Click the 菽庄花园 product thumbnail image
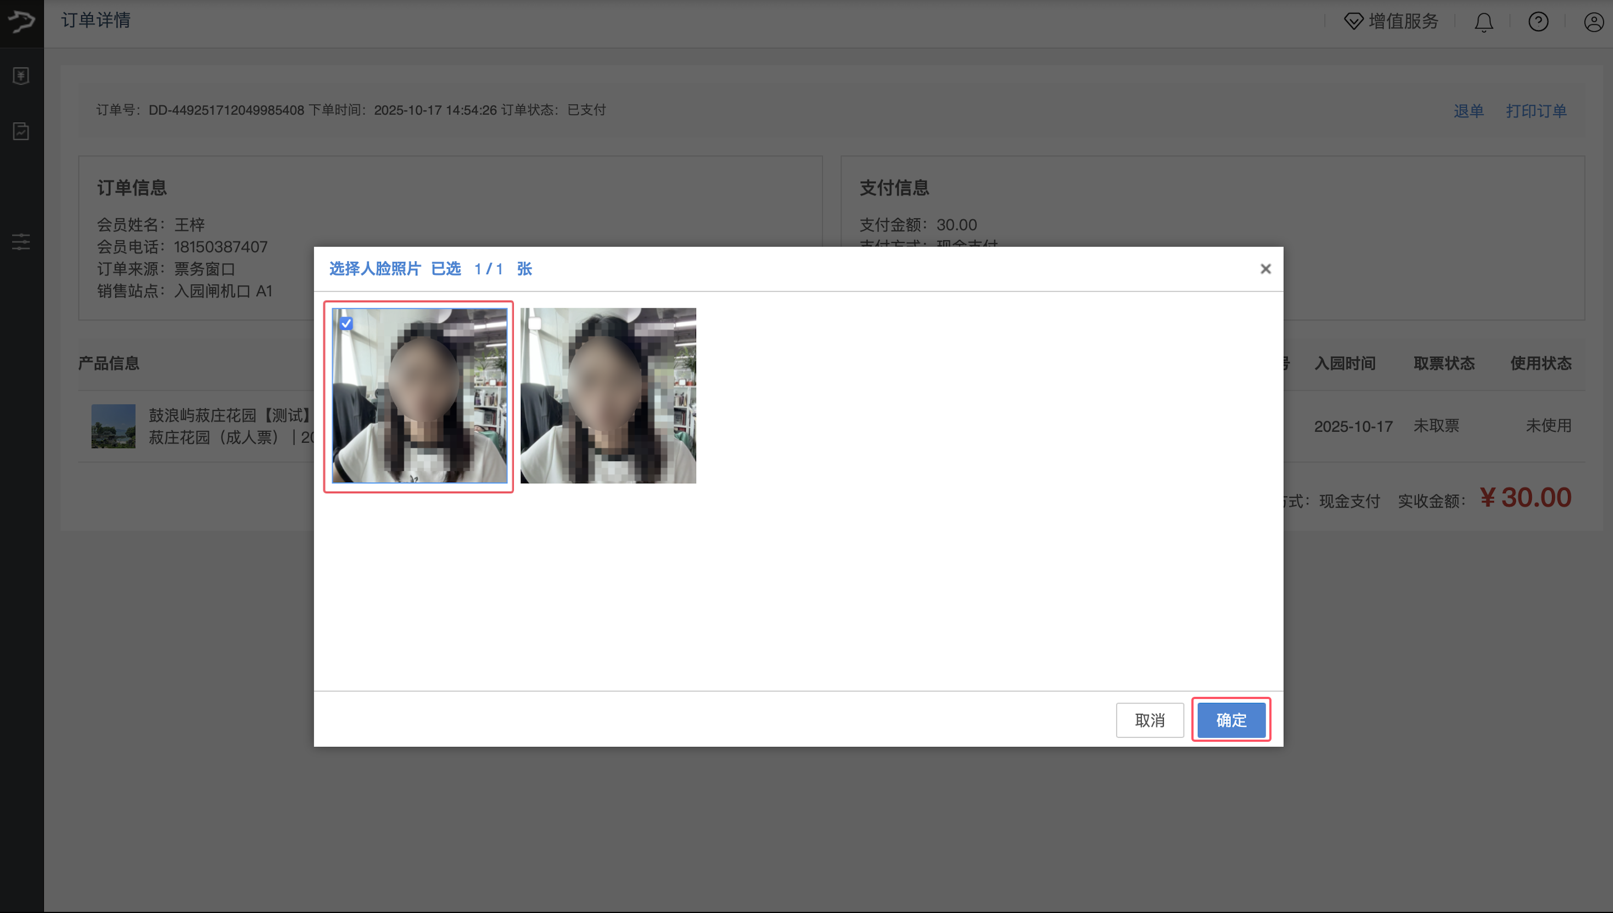 [x=114, y=426]
